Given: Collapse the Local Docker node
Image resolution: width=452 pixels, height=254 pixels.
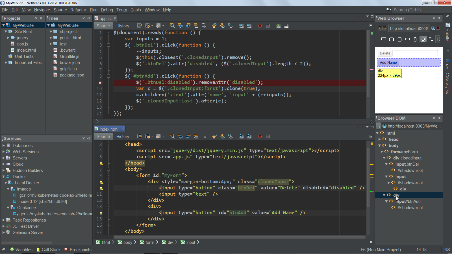Looking at the screenshot, I should click(x=6, y=183).
